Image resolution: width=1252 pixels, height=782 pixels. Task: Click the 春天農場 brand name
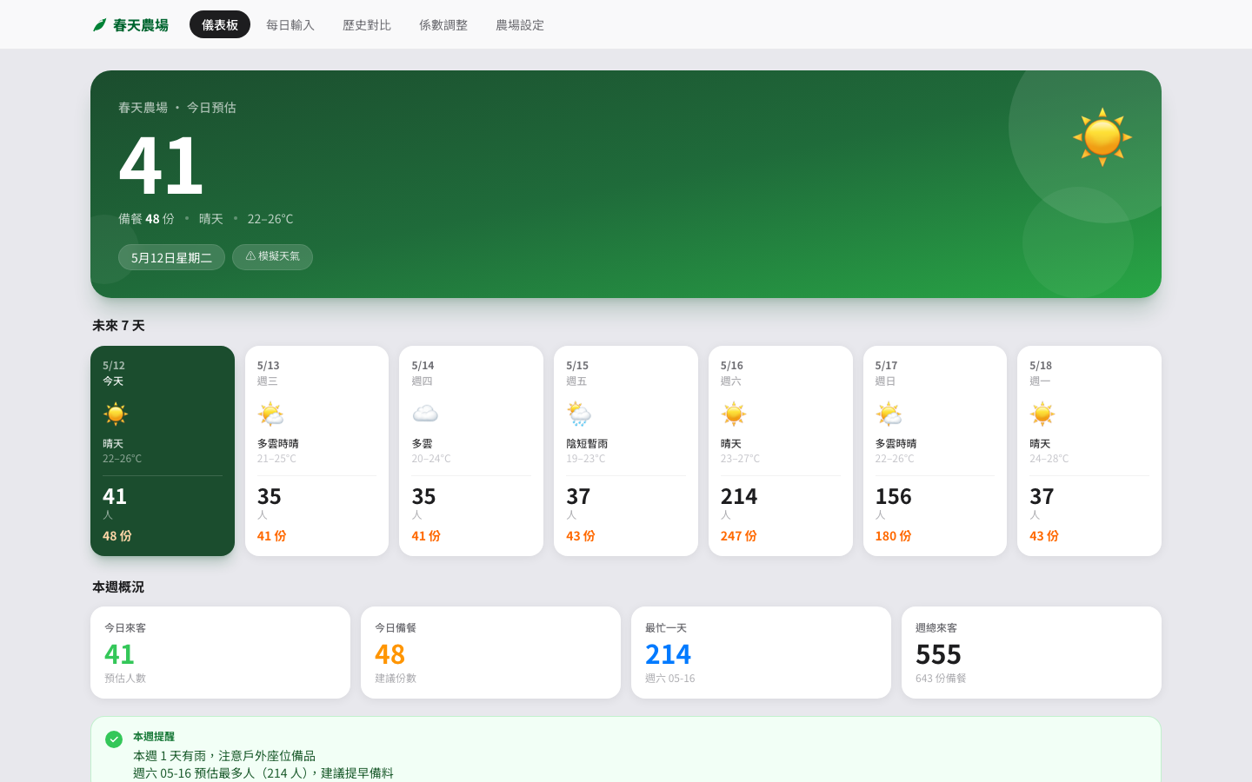pos(141,25)
